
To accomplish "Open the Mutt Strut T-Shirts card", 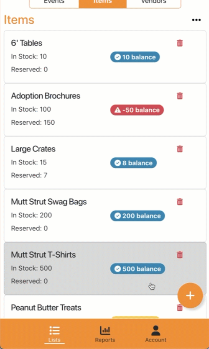I will 105,269.
